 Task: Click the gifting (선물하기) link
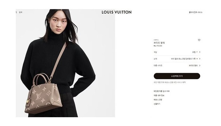157,104
